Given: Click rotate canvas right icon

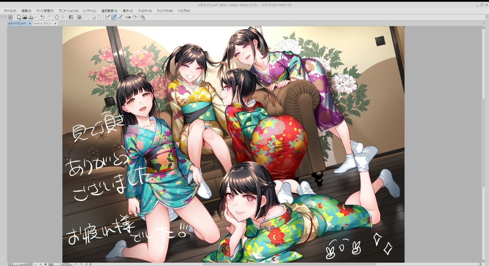Looking at the screenshot, I should point(81,264).
